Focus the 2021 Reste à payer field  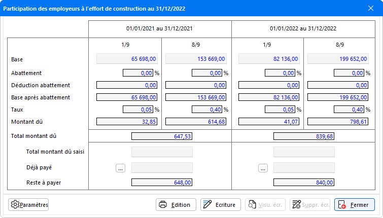[162, 183]
